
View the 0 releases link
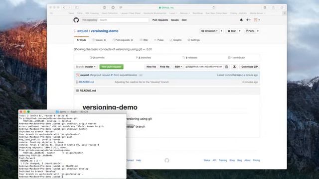[190, 58]
